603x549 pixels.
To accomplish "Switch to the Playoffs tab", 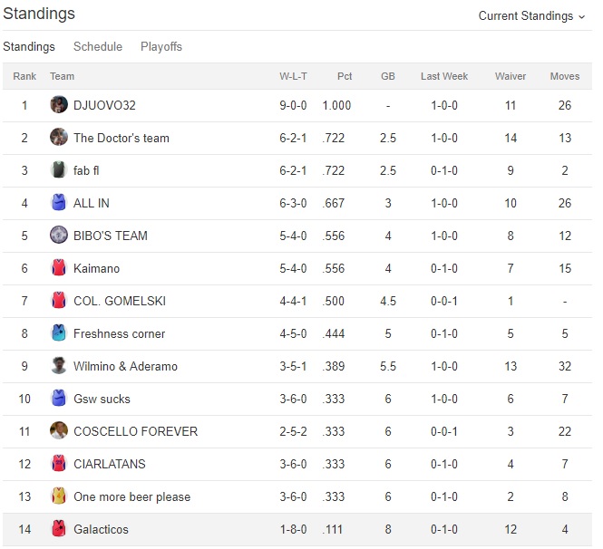I will pyautogui.click(x=161, y=46).
